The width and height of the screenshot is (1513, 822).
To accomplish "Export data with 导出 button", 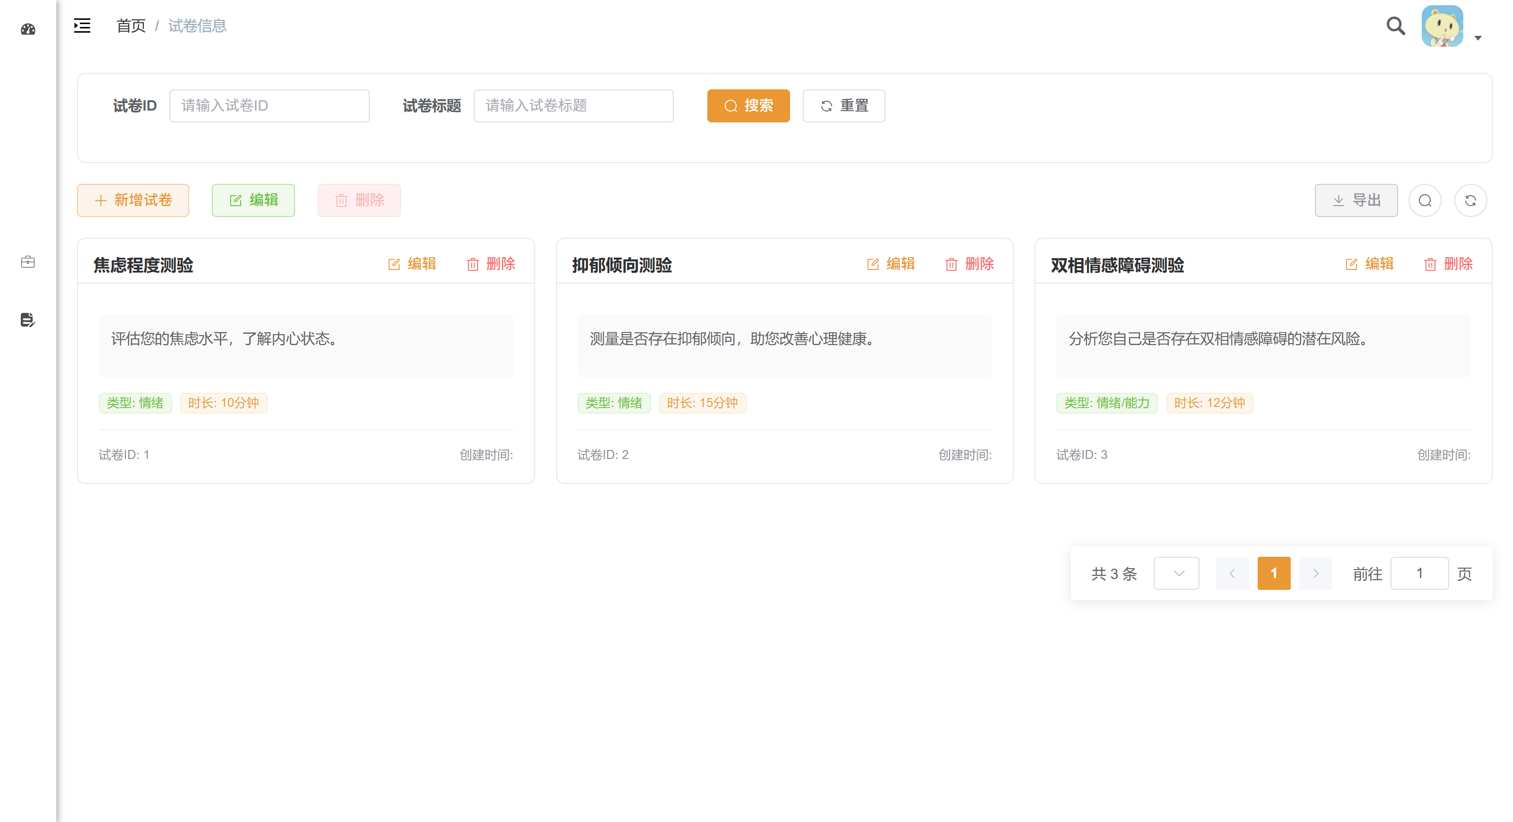I will tap(1356, 200).
